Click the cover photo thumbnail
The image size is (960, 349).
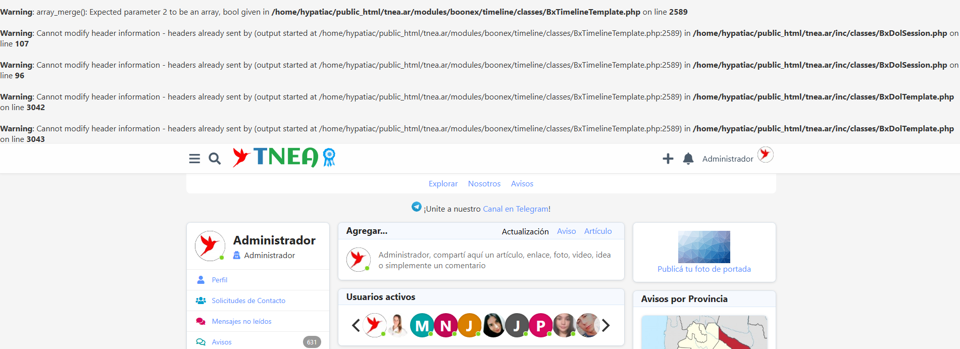point(704,246)
